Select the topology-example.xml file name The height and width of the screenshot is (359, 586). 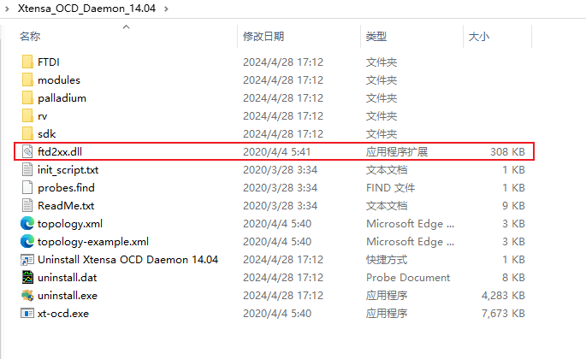[93, 242]
